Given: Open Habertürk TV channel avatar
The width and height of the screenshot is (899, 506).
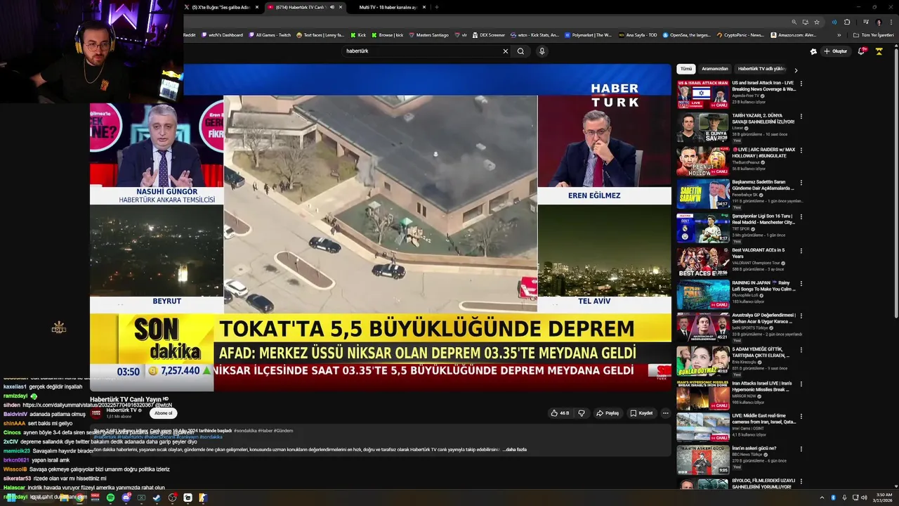Looking at the screenshot, I should [x=98, y=413].
